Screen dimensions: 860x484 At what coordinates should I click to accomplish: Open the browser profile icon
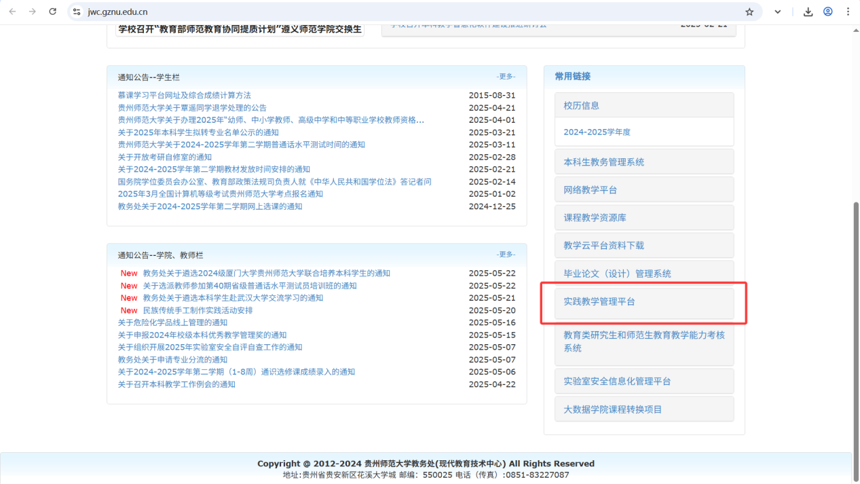coord(827,12)
